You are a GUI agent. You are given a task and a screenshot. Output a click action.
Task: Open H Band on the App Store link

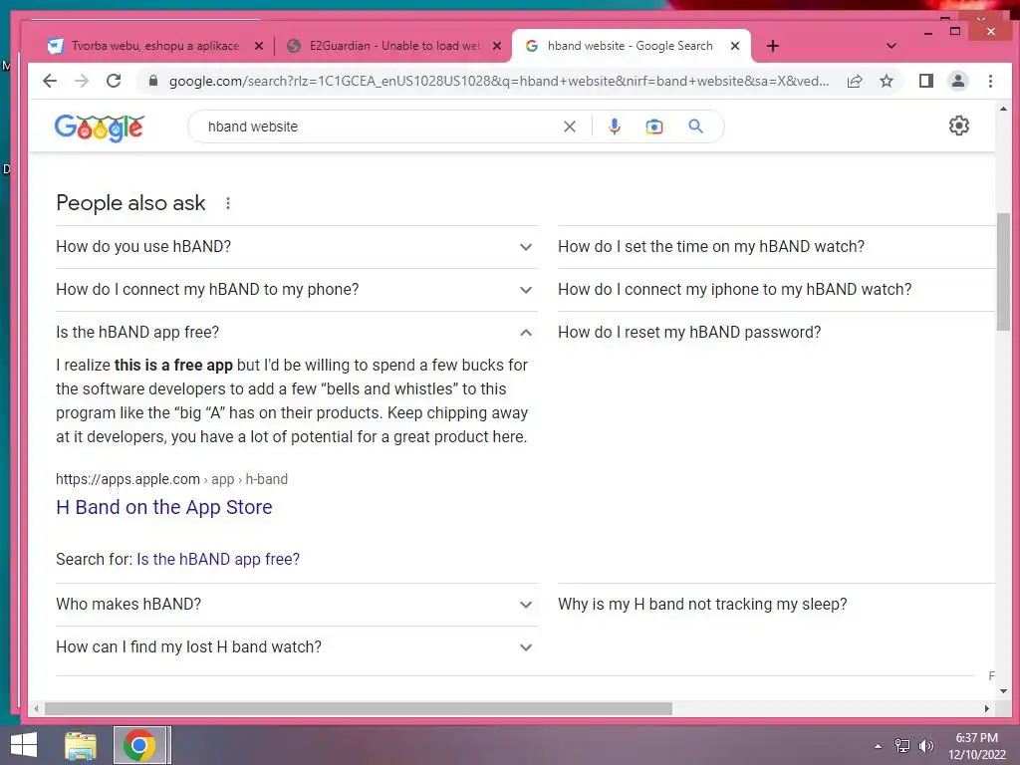[x=164, y=507]
